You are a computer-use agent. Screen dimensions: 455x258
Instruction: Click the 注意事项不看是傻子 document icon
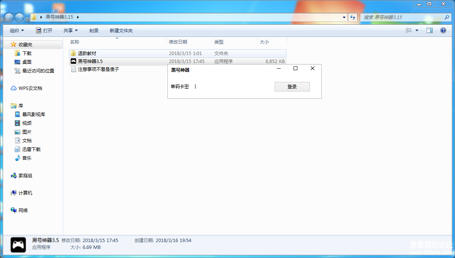[73, 69]
